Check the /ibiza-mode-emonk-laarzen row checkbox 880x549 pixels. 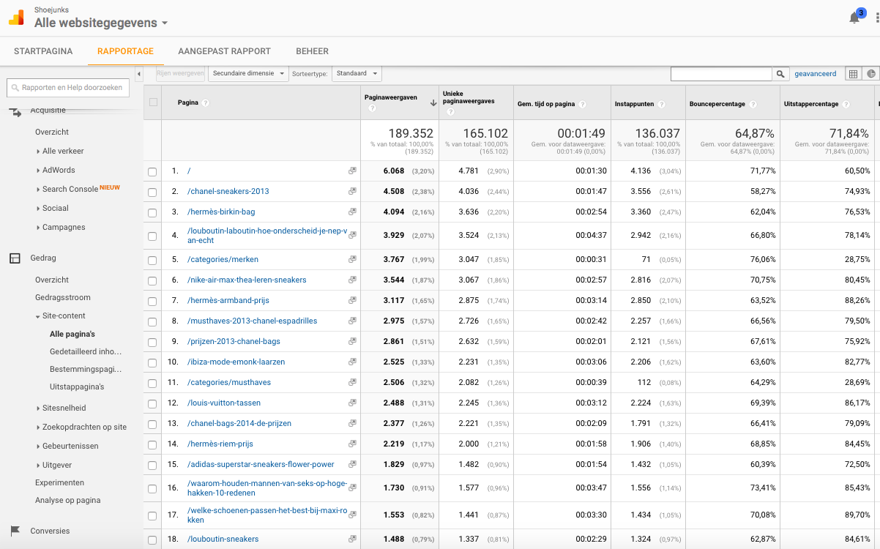[152, 362]
